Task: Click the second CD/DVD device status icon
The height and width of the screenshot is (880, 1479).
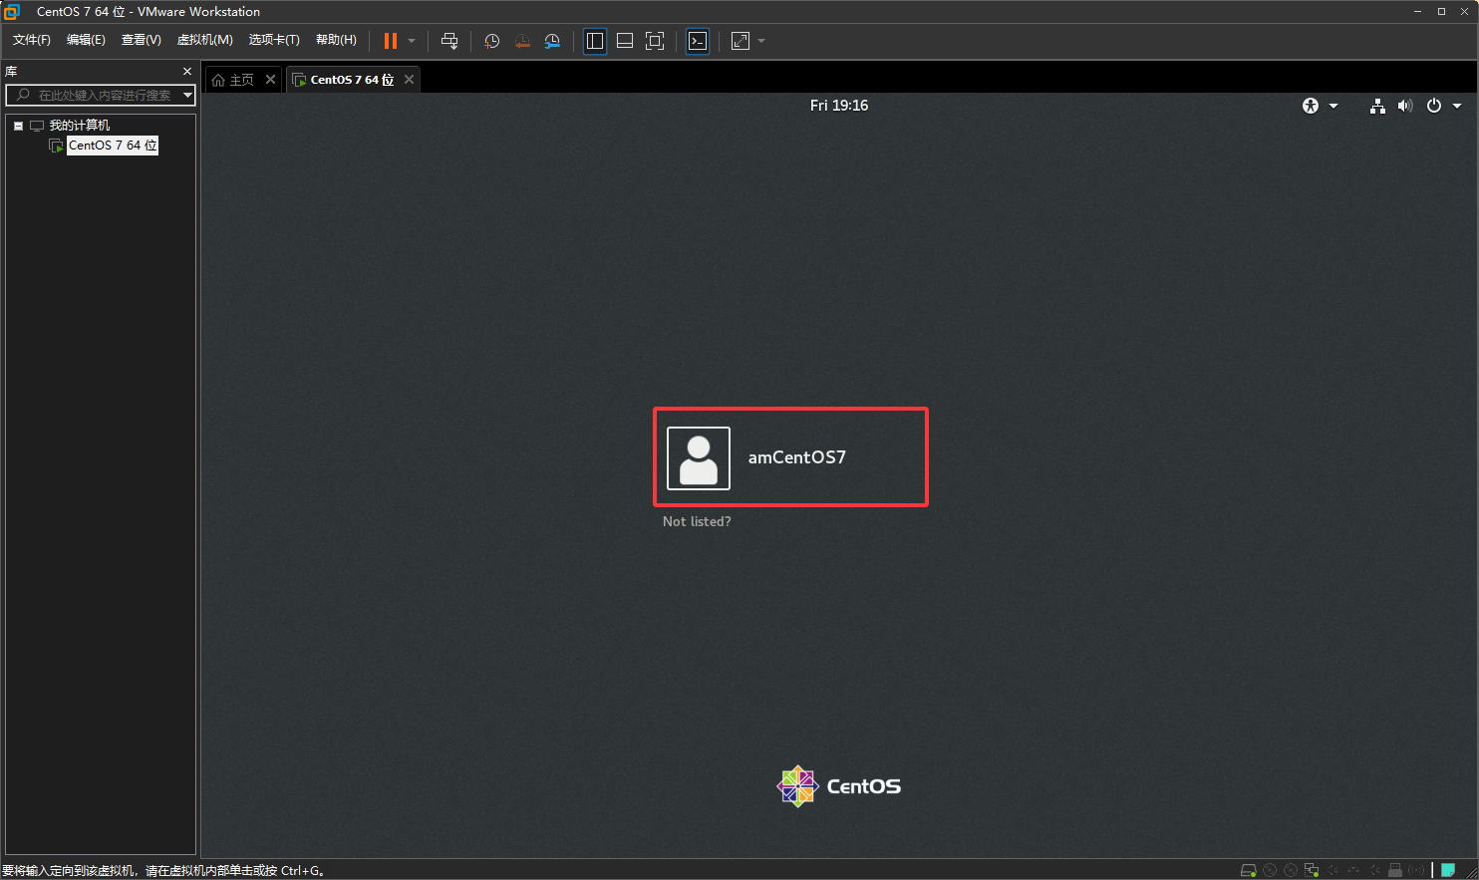Action: pyautogui.click(x=1291, y=870)
